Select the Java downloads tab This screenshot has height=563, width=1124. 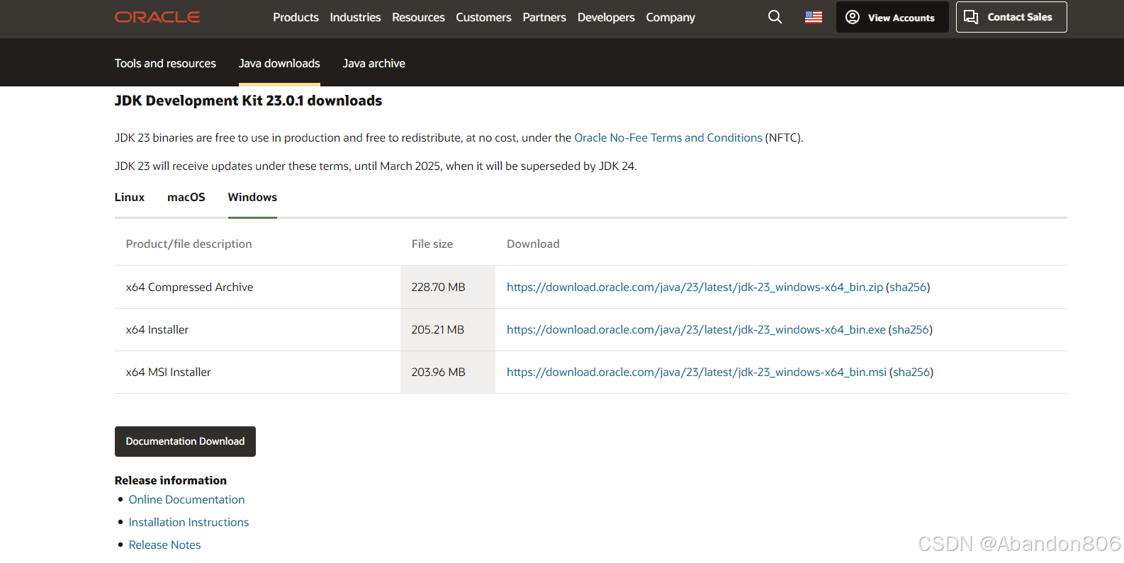click(x=279, y=63)
